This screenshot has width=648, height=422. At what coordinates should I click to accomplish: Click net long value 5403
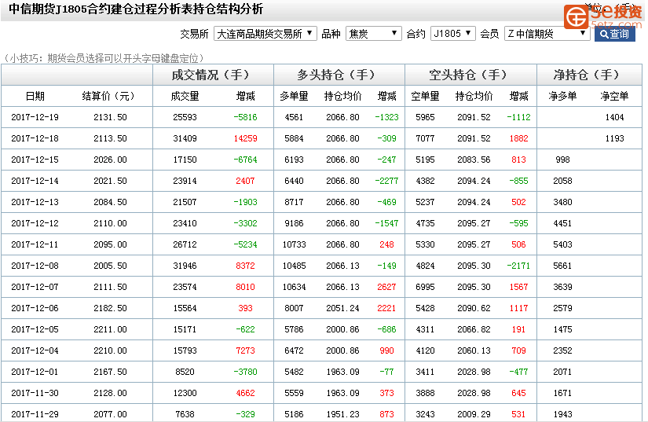coord(562,244)
